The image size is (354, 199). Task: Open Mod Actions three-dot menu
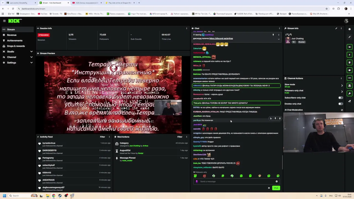coord(186,137)
